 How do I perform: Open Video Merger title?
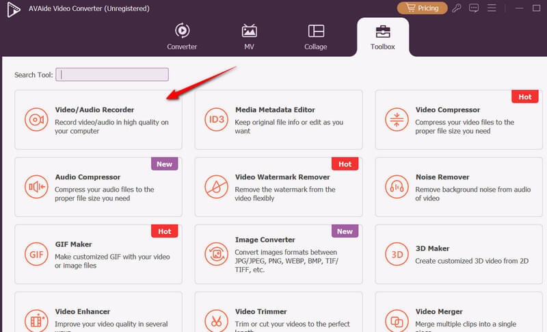(x=439, y=311)
